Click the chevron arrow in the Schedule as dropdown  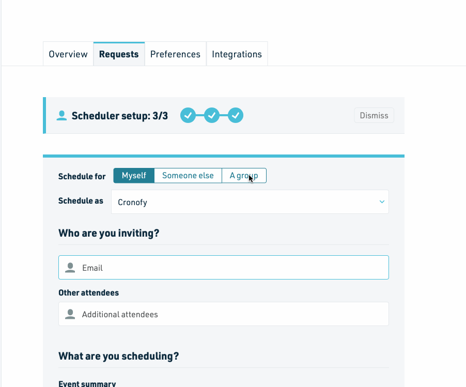click(x=382, y=202)
